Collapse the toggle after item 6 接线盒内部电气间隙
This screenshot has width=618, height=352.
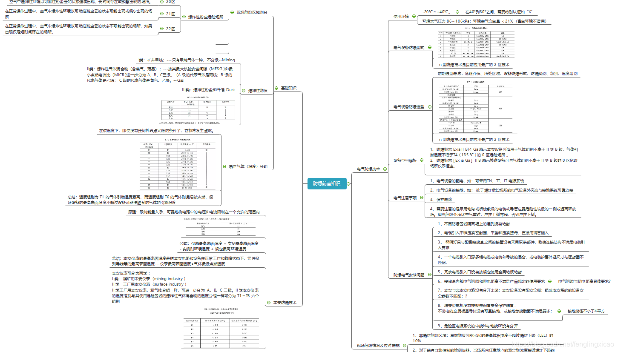549,281
